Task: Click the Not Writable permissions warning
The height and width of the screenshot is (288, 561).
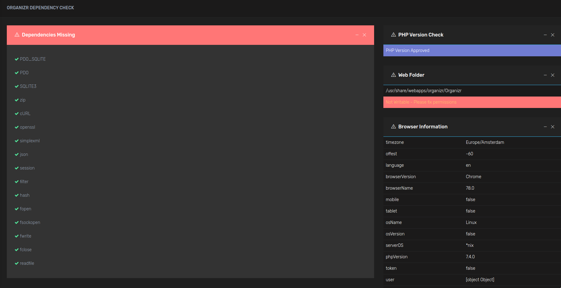Action: click(470, 102)
